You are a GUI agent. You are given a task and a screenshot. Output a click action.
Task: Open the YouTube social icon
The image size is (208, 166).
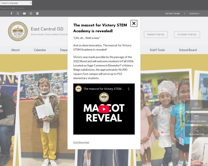(24, 13)
